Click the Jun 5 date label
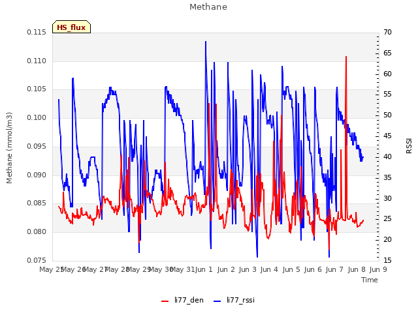 point(291,269)
